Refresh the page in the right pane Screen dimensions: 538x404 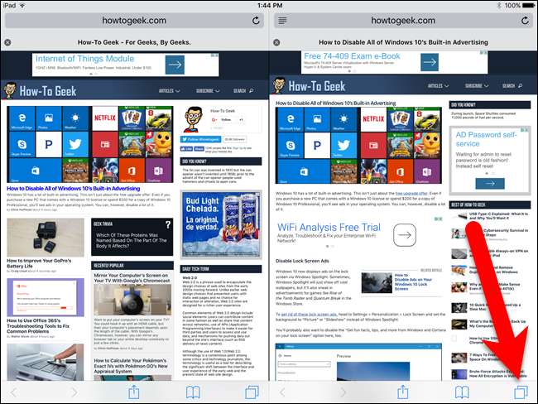coord(522,18)
